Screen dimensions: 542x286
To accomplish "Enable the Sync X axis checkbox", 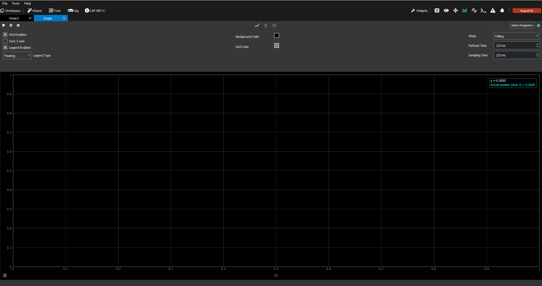I will (x=5, y=41).
